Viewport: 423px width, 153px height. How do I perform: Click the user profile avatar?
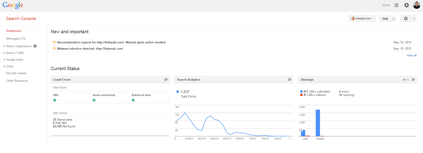[417, 5]
